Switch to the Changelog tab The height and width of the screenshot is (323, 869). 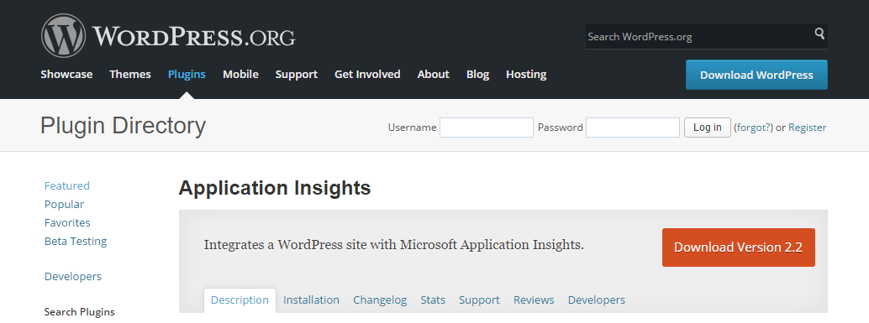tap(380, 300)
